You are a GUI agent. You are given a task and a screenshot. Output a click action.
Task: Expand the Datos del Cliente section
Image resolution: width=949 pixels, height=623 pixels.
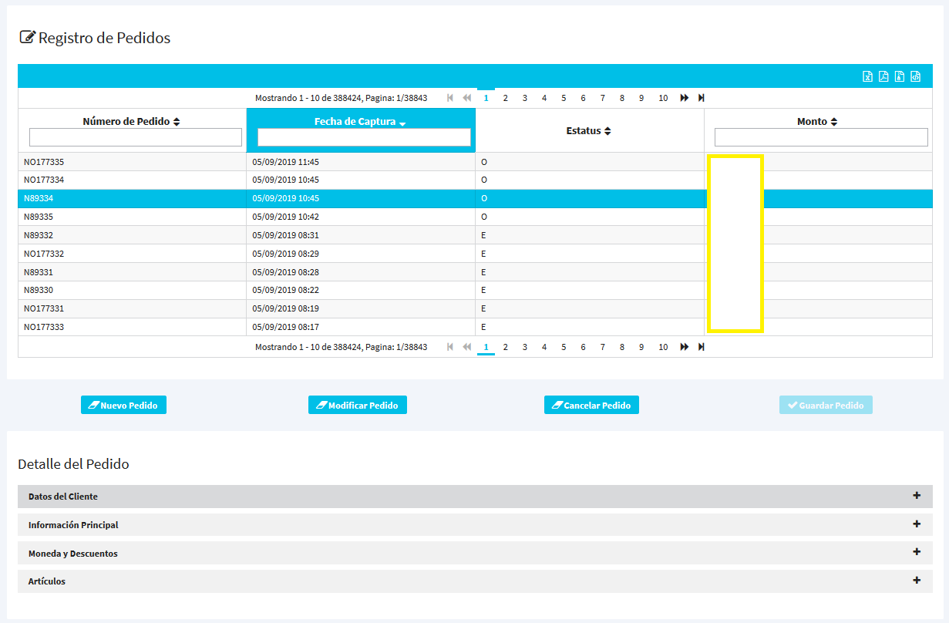[917, 496]
